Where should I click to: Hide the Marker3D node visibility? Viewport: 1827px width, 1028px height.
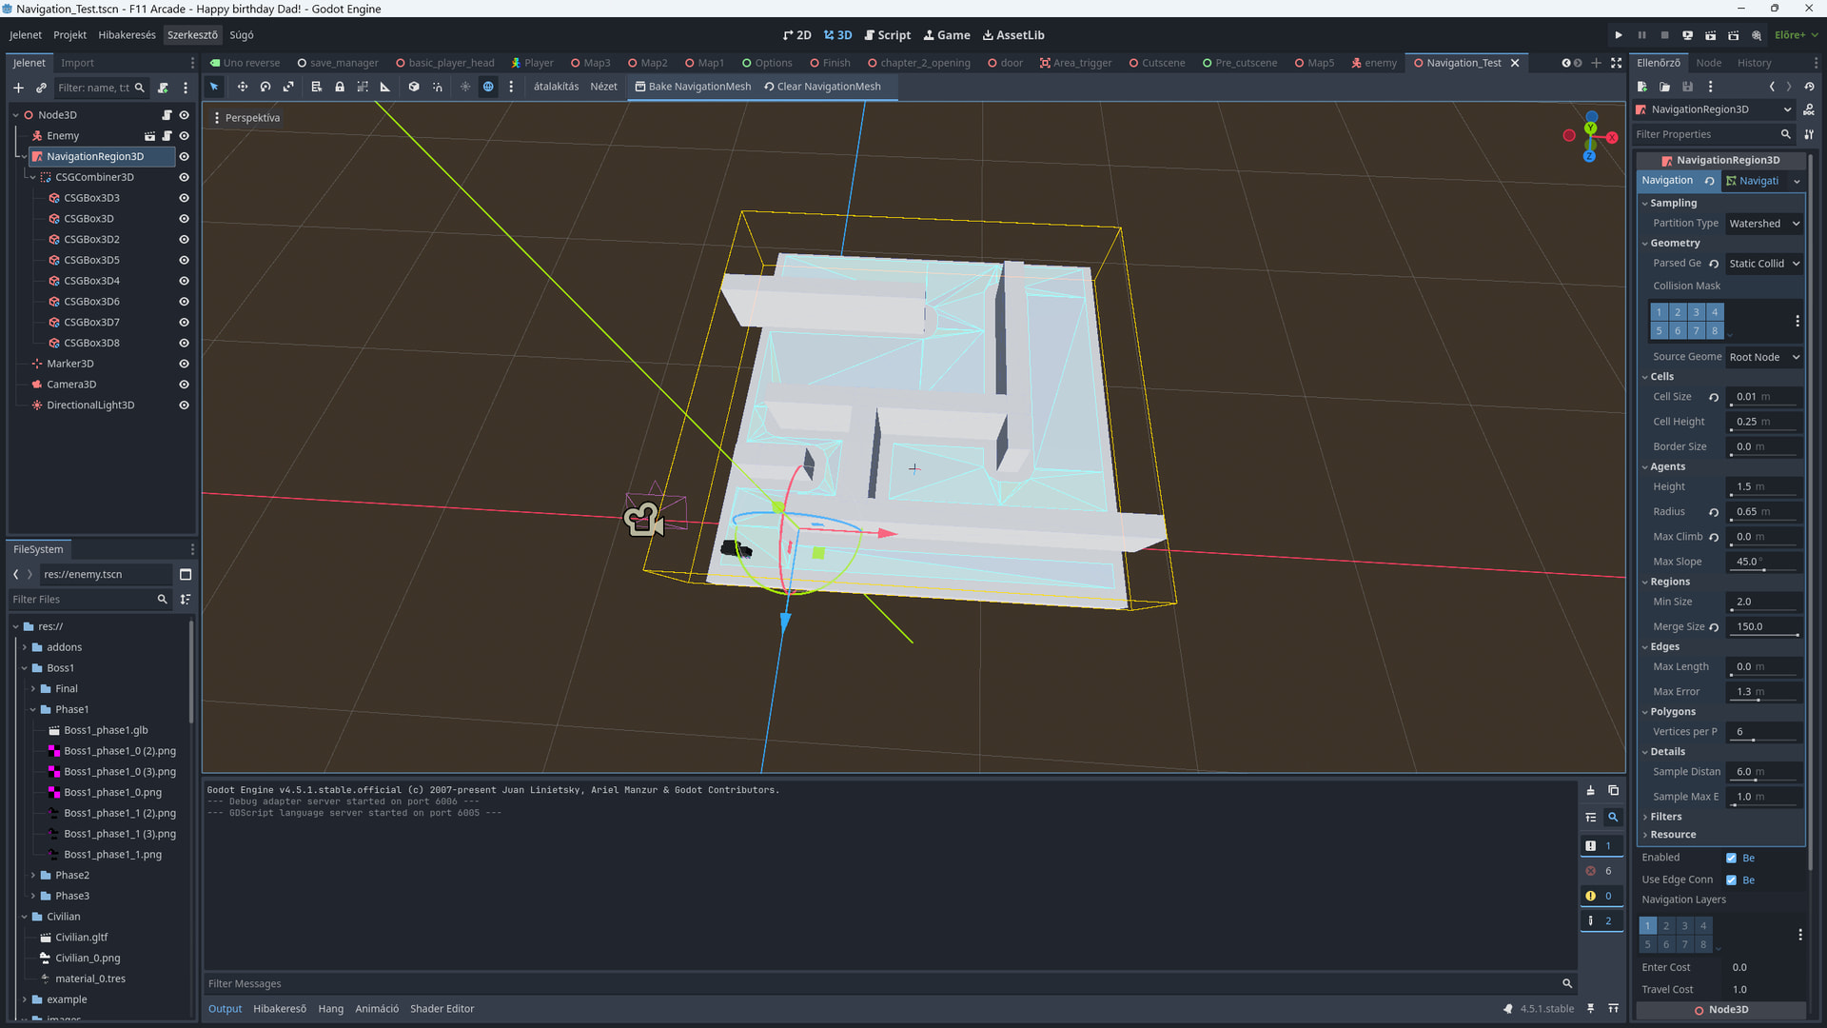pyautogui.click(x=184, y=364)
